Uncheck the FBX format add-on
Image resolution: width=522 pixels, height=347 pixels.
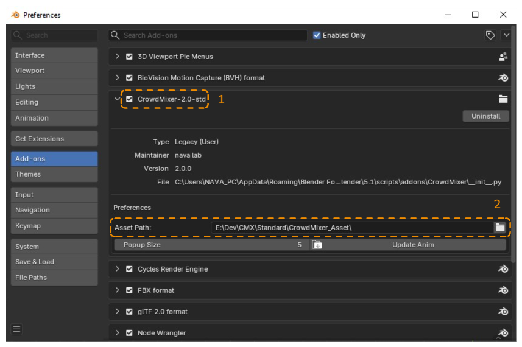coord(129,290)
